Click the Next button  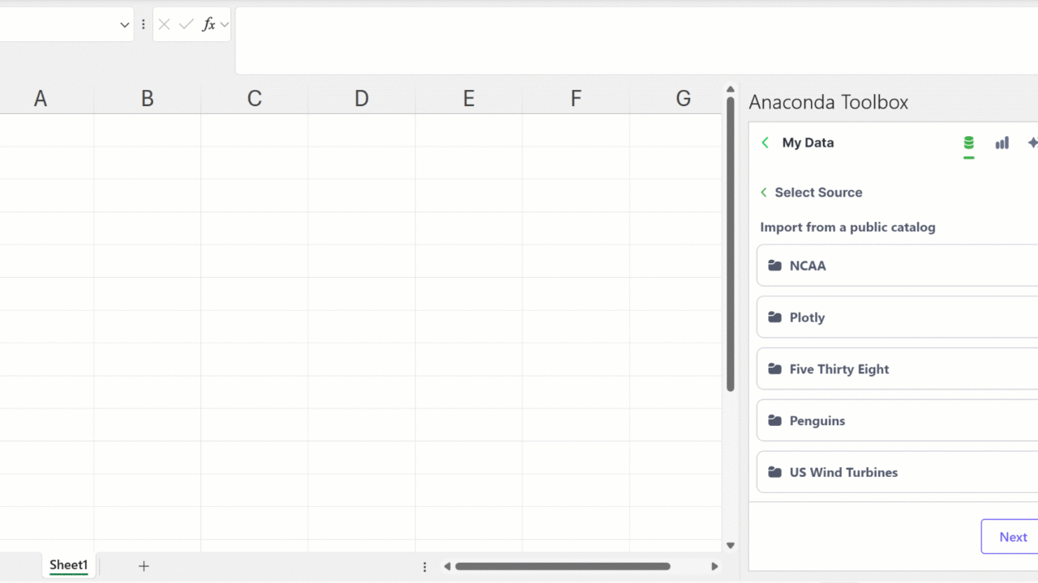coord(1012,537)
